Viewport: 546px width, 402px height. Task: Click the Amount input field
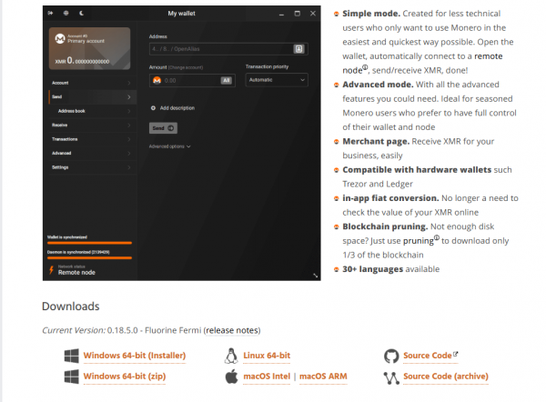pyautogui.click(x=192, y=80)
